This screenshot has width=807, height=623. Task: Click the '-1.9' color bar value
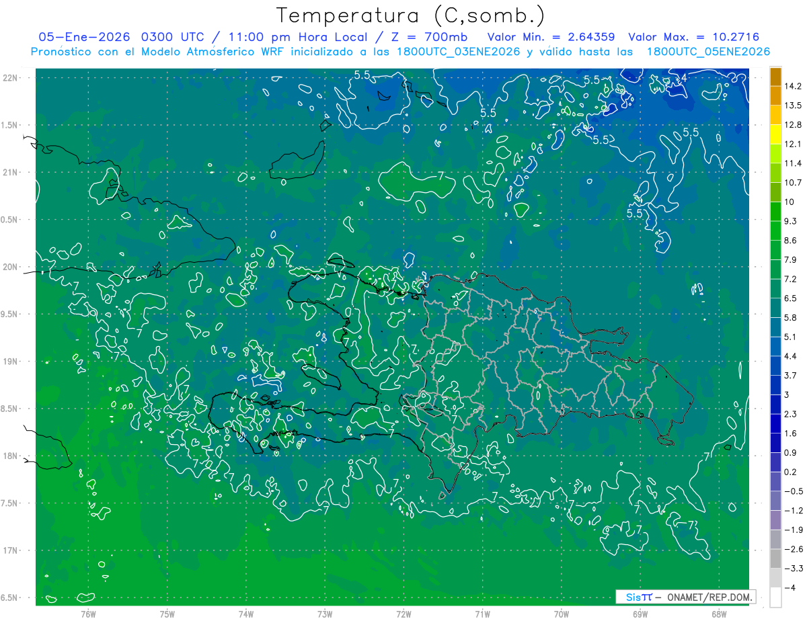pos(793,529)
